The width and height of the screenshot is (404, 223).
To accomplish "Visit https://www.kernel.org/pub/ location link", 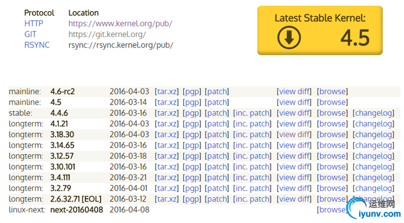I will click(120, 24).
